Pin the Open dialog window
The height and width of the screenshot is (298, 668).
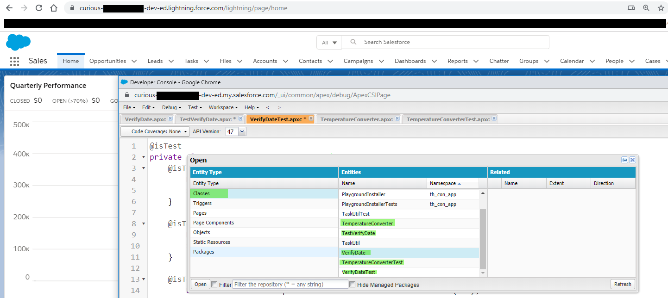tap(624, 160)
